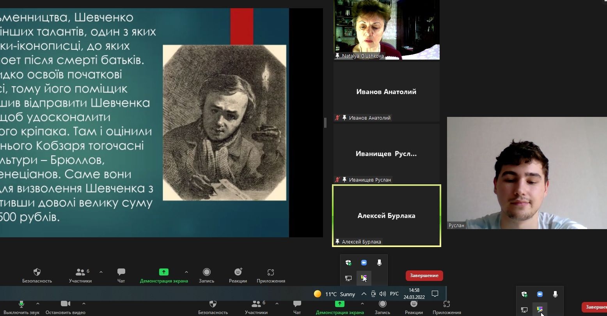The width and height of the screenshot is (607, 316).
Task: Switch РУС input language in taskbar
Action: (394, 294)
